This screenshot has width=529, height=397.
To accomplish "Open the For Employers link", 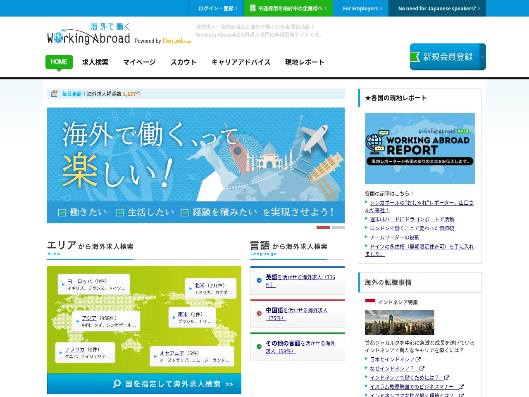I will [x=360, y=8].
